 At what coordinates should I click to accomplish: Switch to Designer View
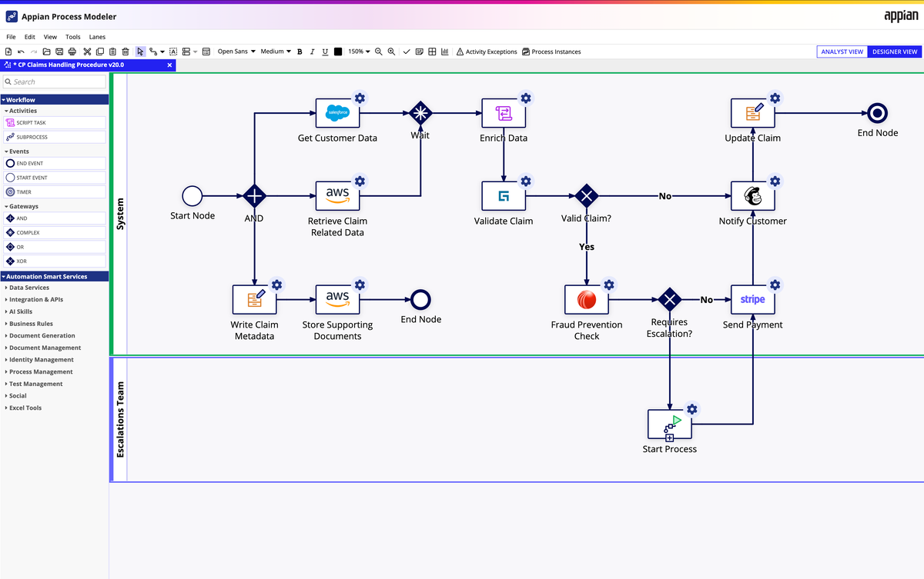(x=895, y=52)
